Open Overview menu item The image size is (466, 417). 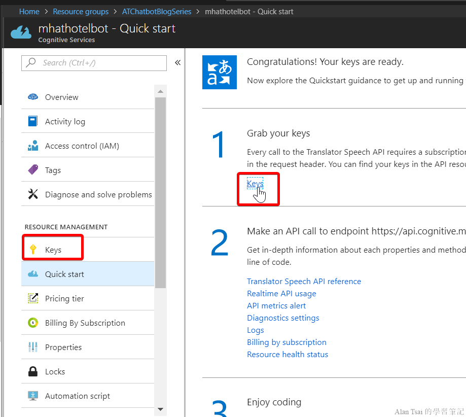click(88, 97)
